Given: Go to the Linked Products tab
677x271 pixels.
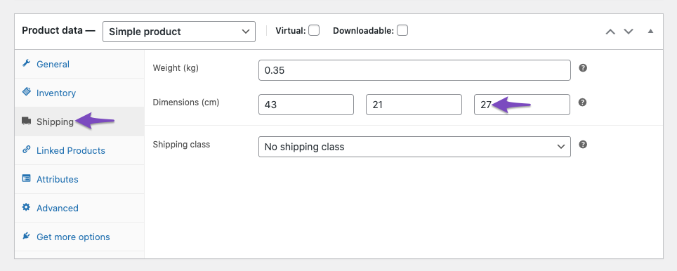Looking at the screenshot, I should pyautogui.click(x=79, y=150).
